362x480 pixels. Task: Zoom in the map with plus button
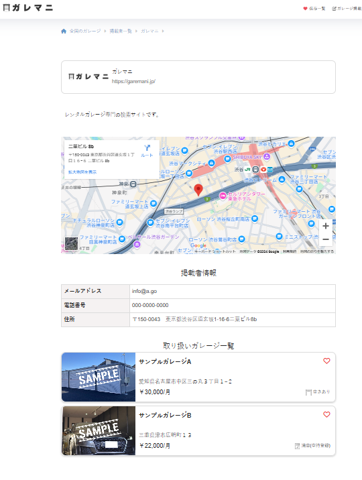coord(326,226)
